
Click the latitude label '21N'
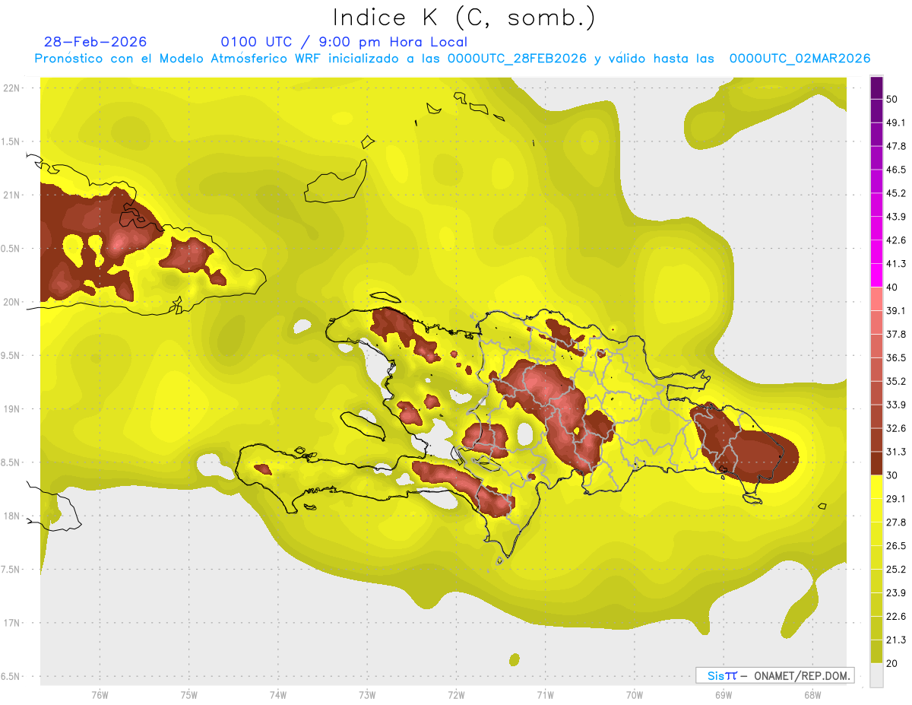(x=12, y=195)
